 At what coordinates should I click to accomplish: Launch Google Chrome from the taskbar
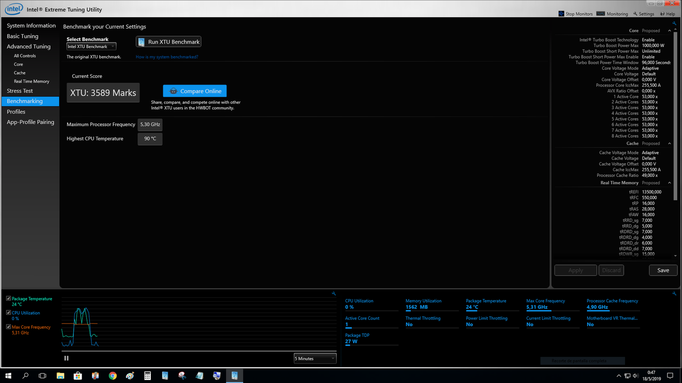click(x=113, y=376)
